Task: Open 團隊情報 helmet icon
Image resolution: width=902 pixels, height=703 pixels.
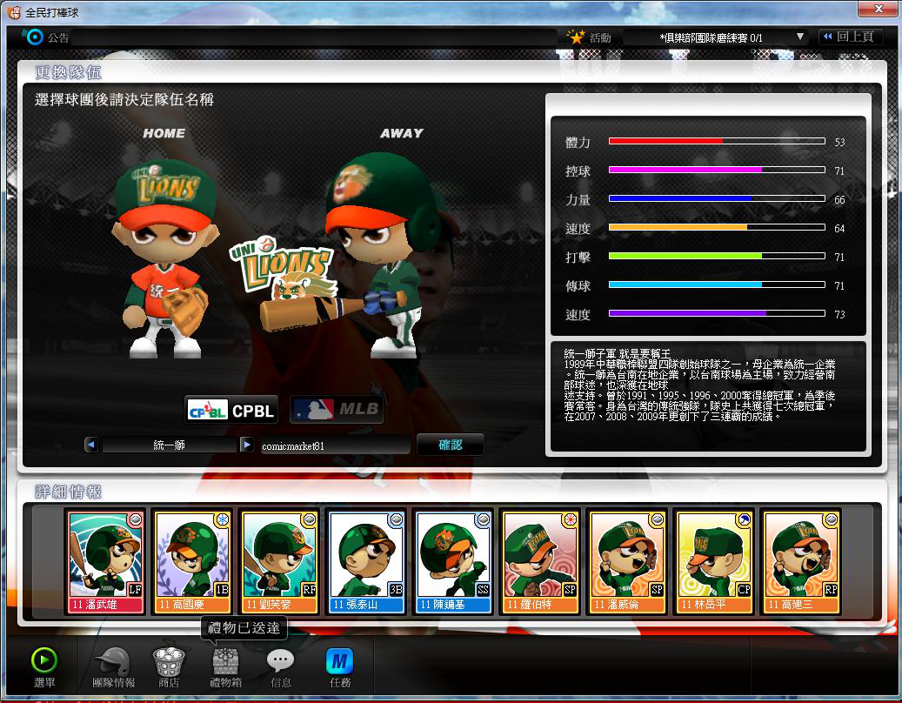Action: [x=113, y=661]
